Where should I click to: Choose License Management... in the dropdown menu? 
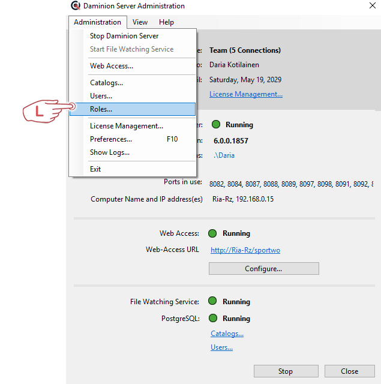[133, 126]
